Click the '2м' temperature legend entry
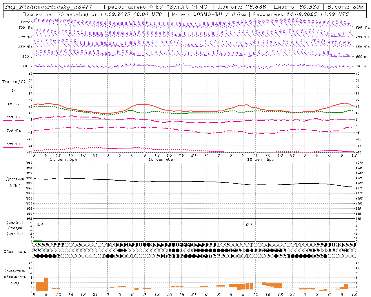Image resolution: width=371 pixels, height=297 pixels. (13, 90)
